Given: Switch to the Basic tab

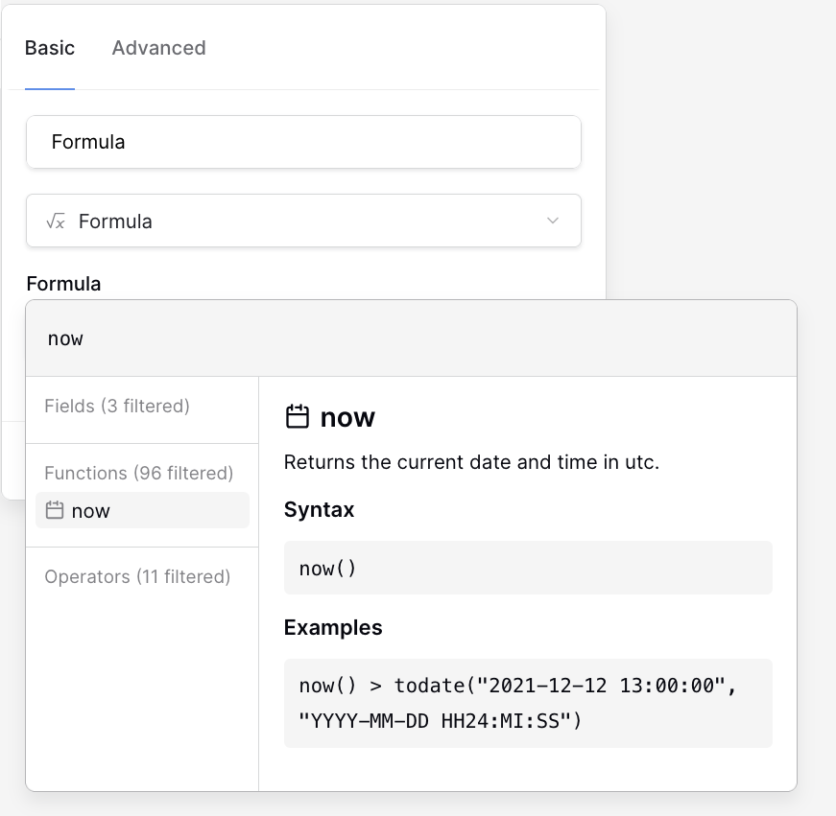Looking at the screenshot, I should (x=50, y=48).
